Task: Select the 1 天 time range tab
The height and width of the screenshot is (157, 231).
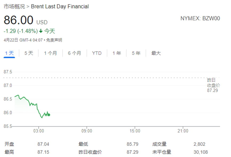Action: (x=9, y=53)
